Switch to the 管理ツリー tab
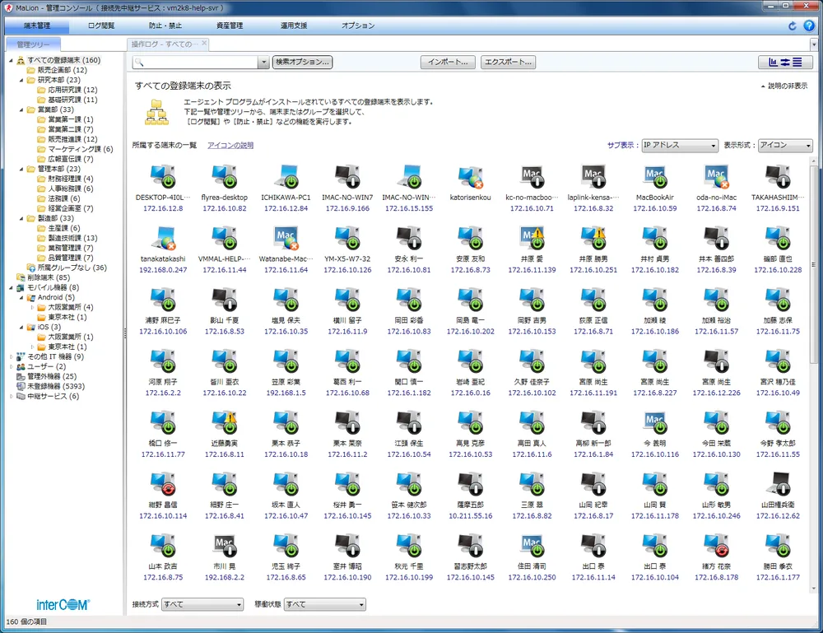Viewport: 823px width, 633px height. [33, 44]
